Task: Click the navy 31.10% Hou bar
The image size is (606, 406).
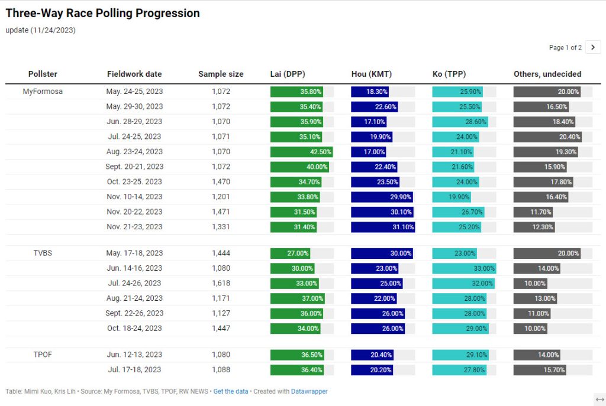Action: click(x=383, y=227)
